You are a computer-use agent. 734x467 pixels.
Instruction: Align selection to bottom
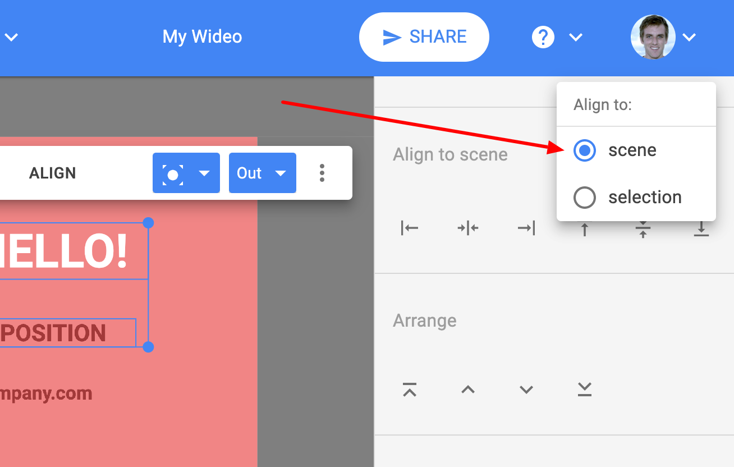click(x=701, y=228)
